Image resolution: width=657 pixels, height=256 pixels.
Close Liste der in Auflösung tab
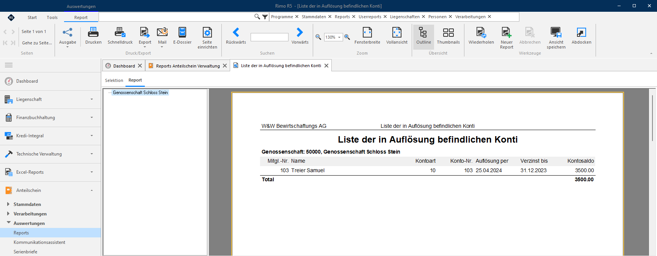326,66
